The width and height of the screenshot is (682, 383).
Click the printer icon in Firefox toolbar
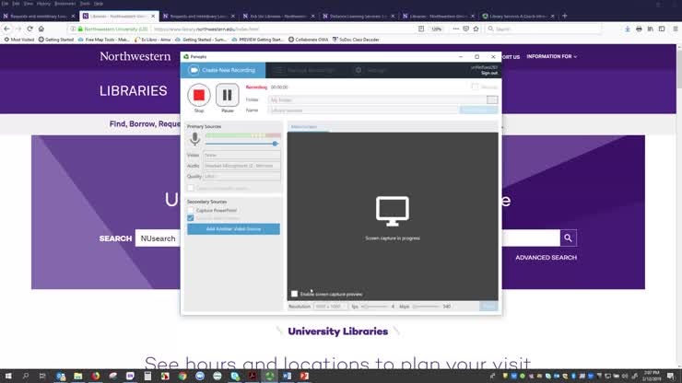[639, 29]
